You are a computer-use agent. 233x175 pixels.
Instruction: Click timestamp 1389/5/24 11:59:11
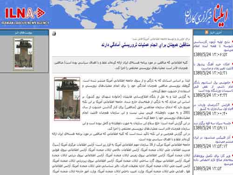click(210, 128)
